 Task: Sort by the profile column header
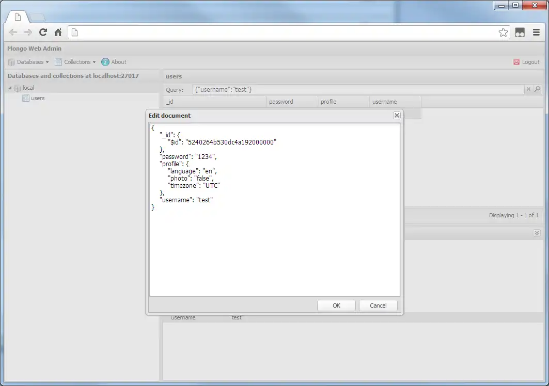tap(343, 102)
